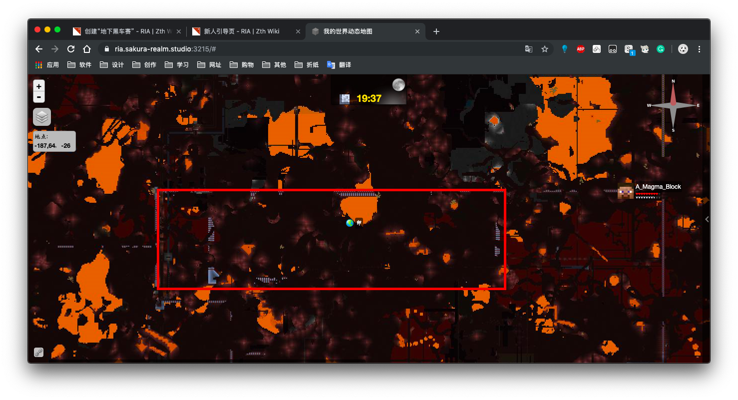Reload the current page
The height and width of the screenshot is (400, 738).
[71, 49]
